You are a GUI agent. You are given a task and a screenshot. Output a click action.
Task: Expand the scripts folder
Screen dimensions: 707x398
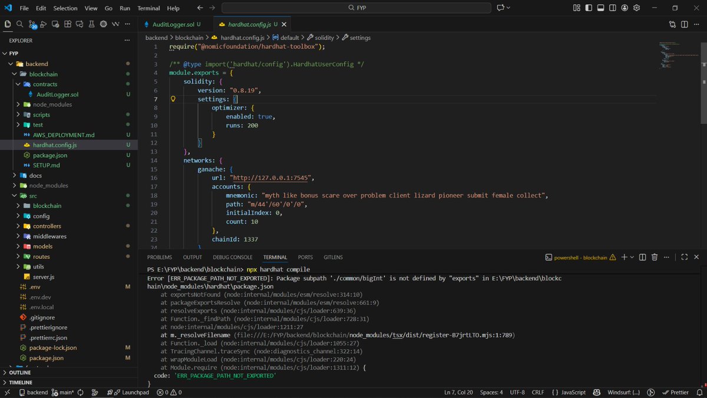point(18,114)
